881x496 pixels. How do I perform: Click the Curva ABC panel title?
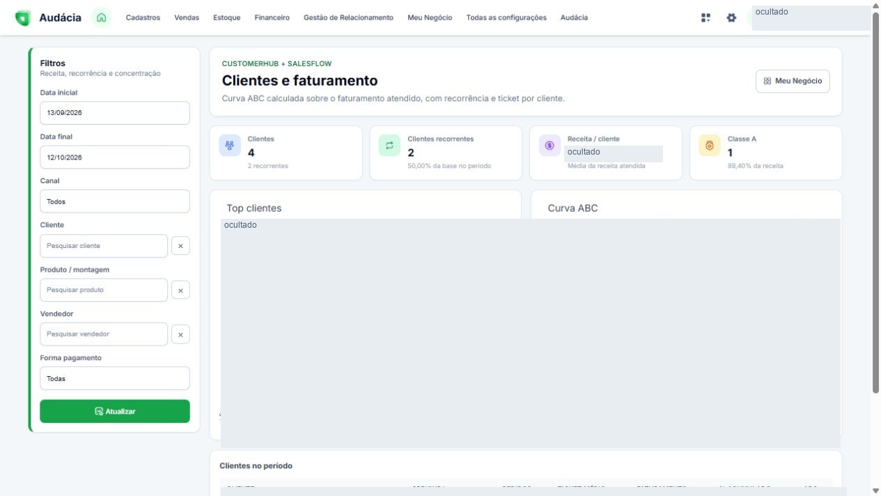(572, 208)
